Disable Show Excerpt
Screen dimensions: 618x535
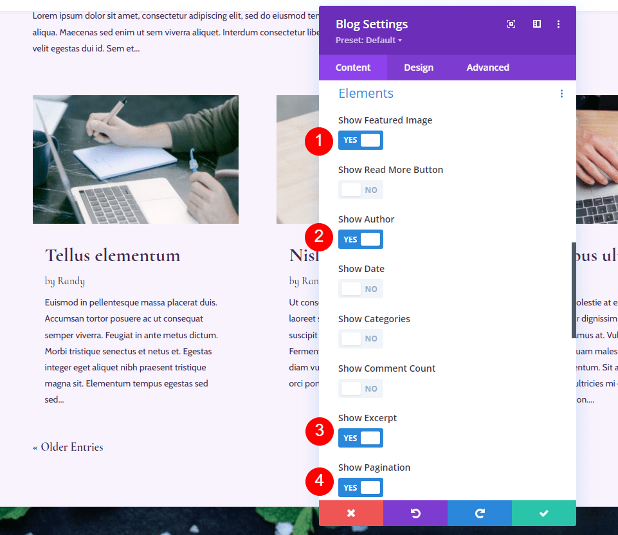360,438
